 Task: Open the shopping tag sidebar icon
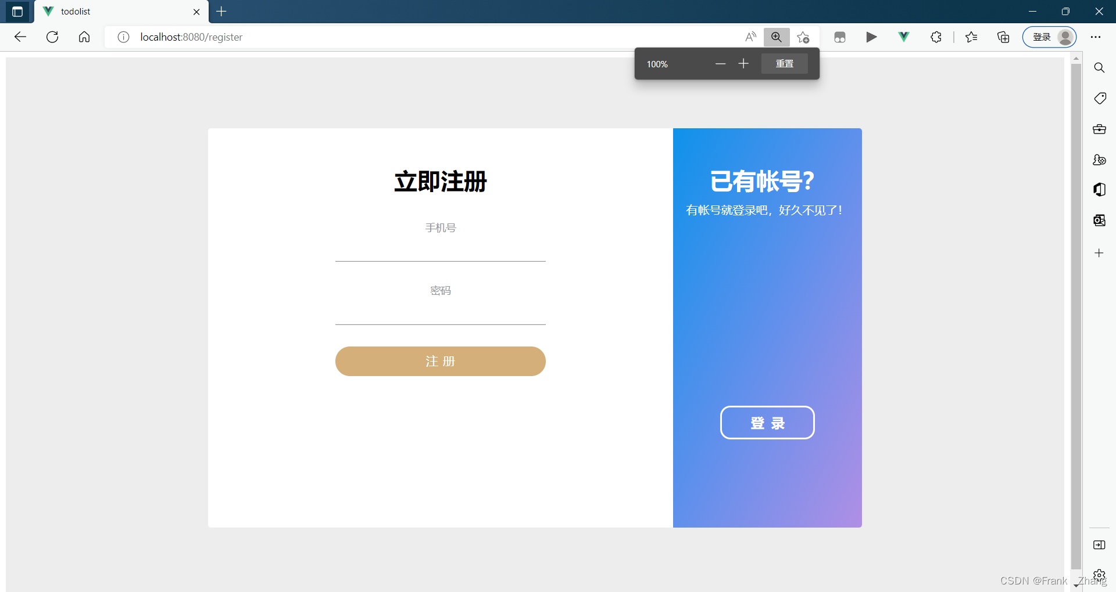point(1099,98)
